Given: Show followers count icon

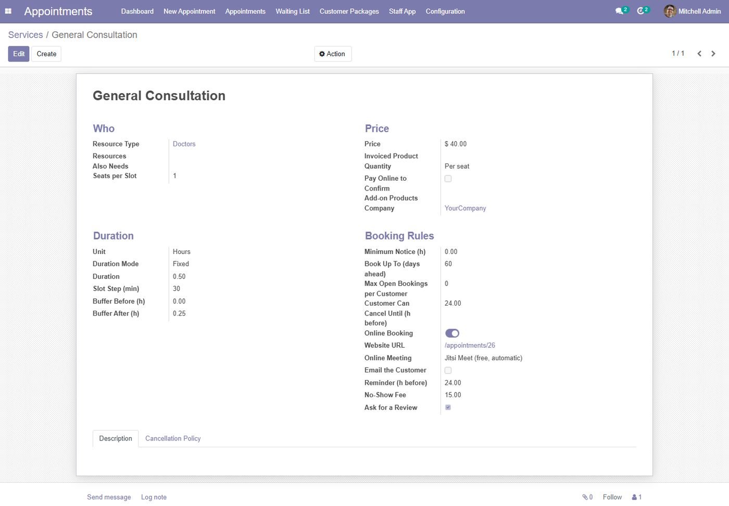Looking at the screenshot, I should pos(637,497).
